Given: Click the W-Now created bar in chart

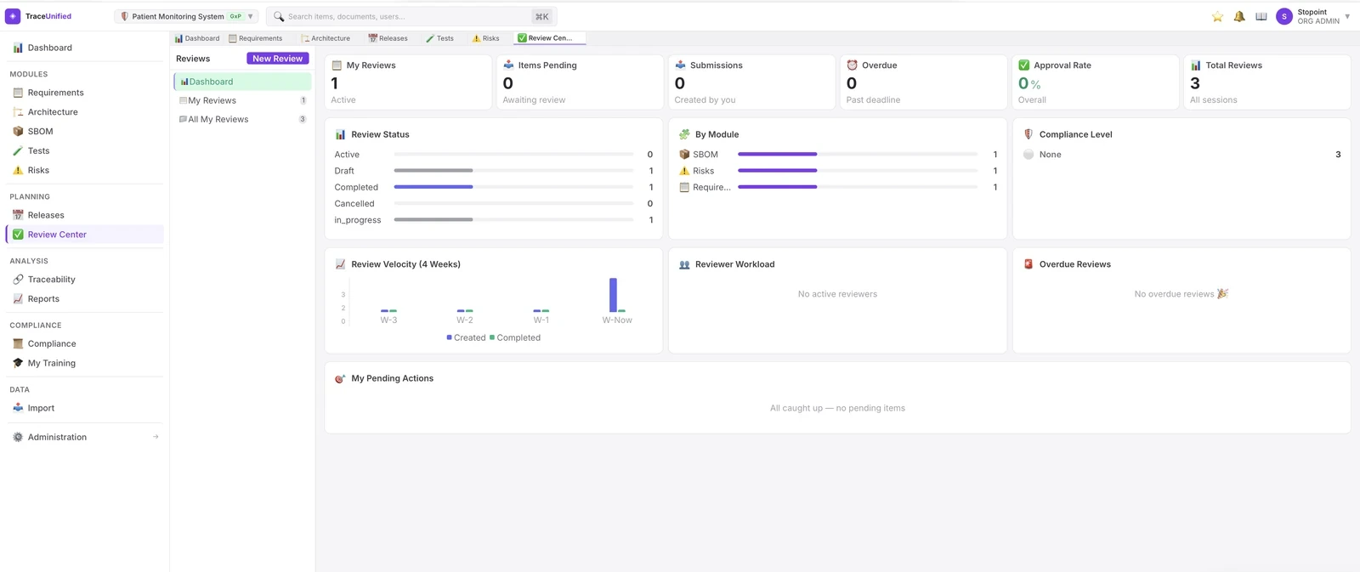Looking at the screenshot, I should pyautogui.click(x=613, y=295).
